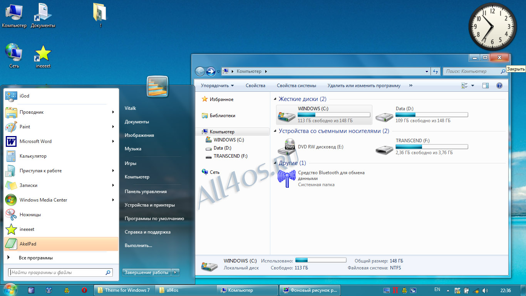
Task: Click Свойства системы toolbar button
Action: tap(297, 86)
